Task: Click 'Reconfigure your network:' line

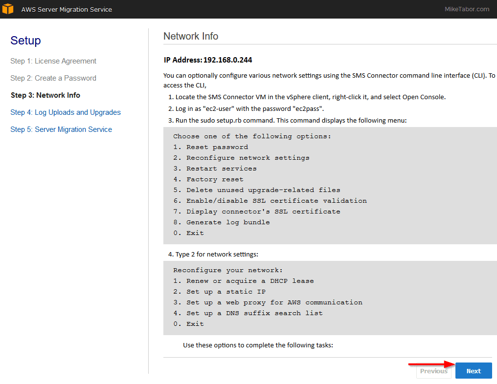Action: 228,270
